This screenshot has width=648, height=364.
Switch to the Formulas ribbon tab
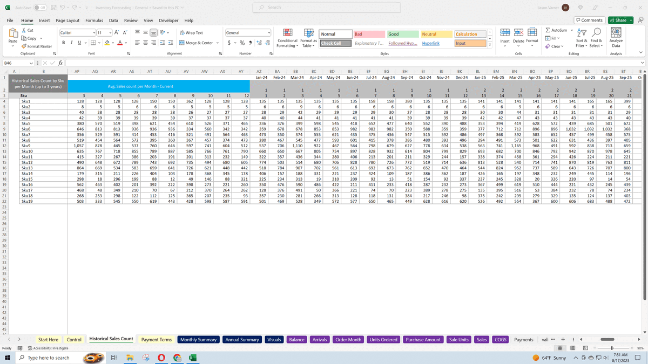[94, 20]
